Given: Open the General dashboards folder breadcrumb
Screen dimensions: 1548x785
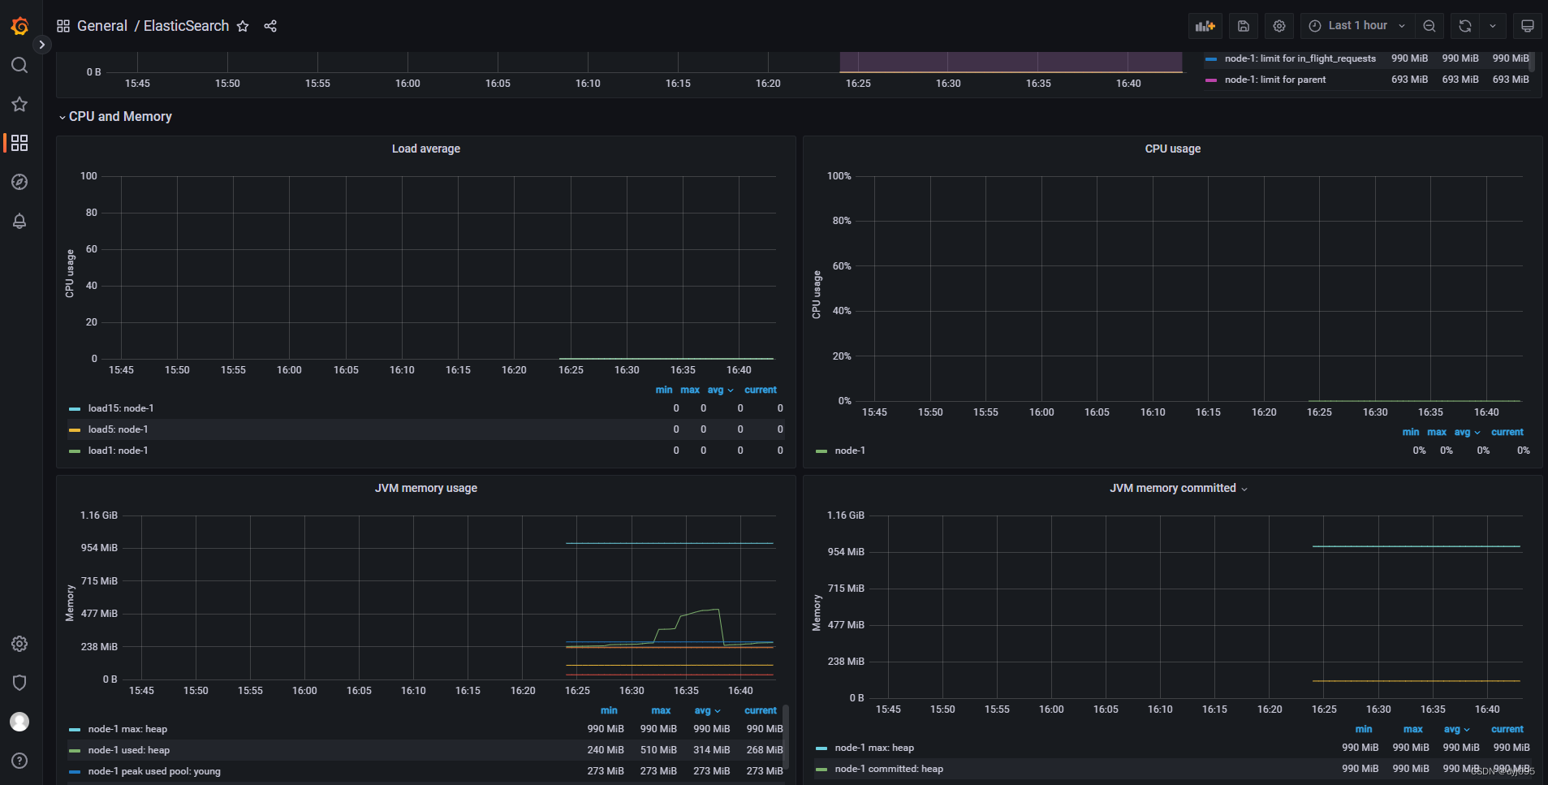Looking at the screenshot, I should pos(102,25).
